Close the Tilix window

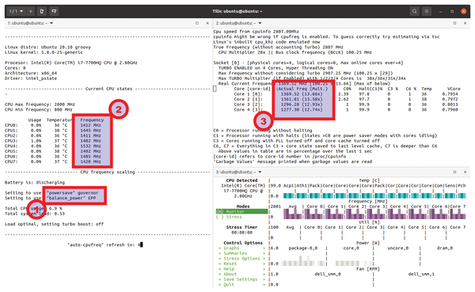point(463,12)
